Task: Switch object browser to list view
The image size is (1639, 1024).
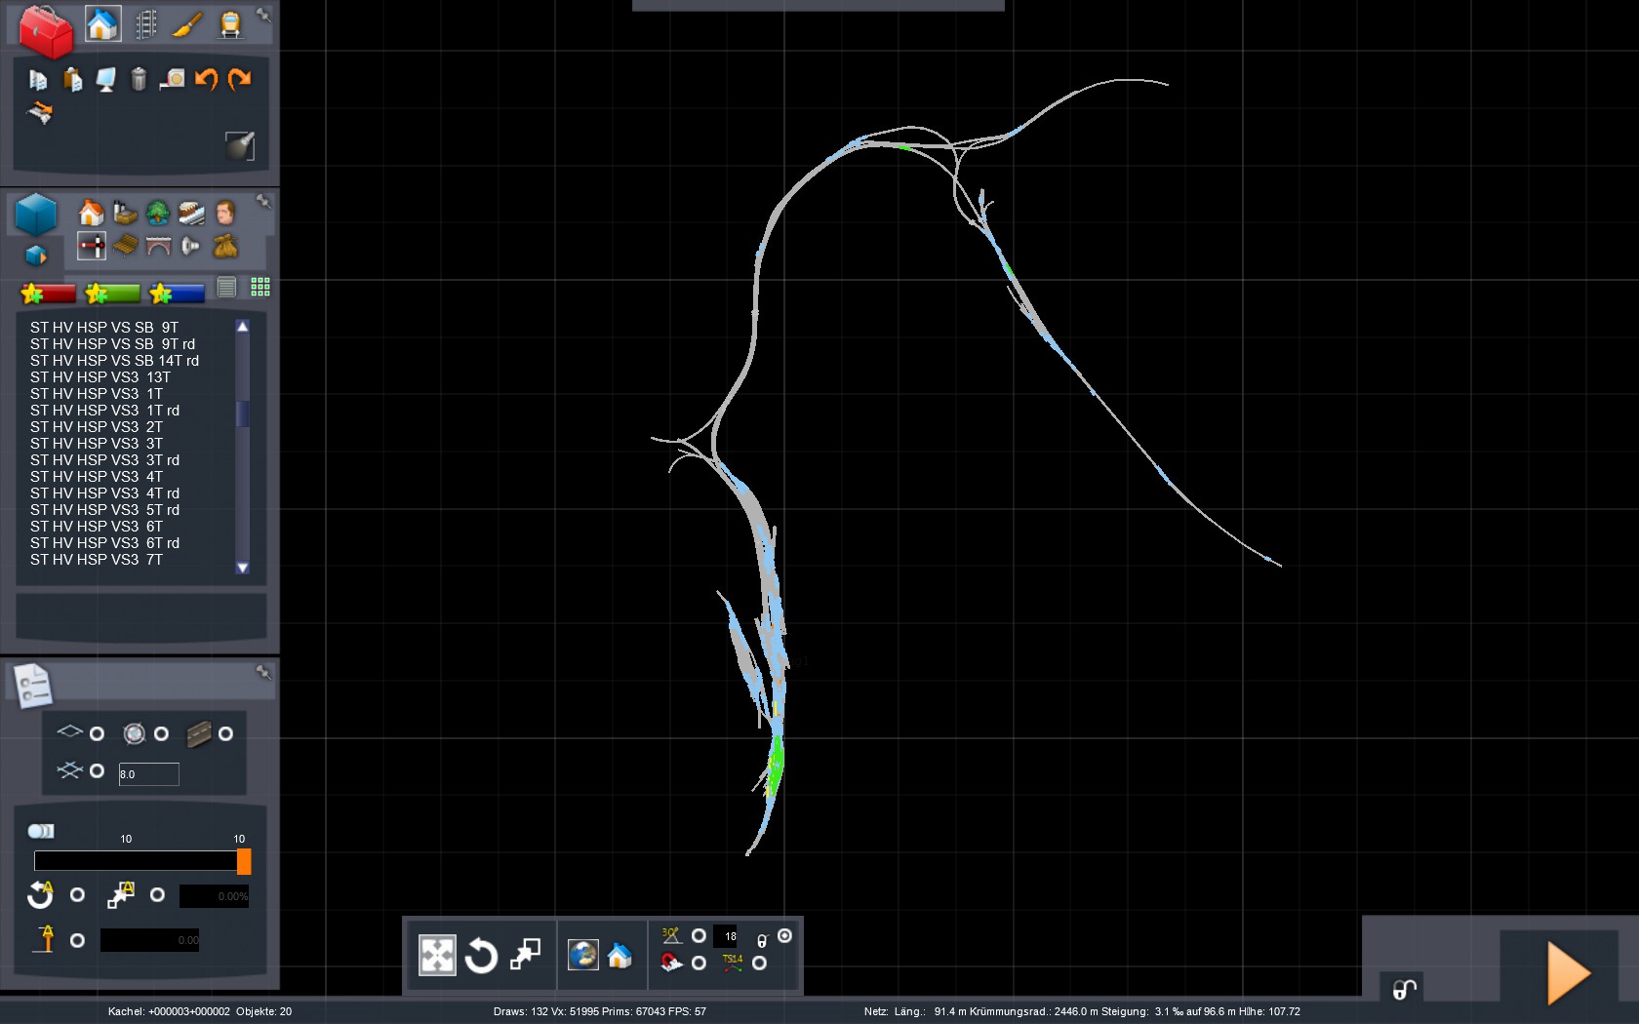Action: coord(226,287)
